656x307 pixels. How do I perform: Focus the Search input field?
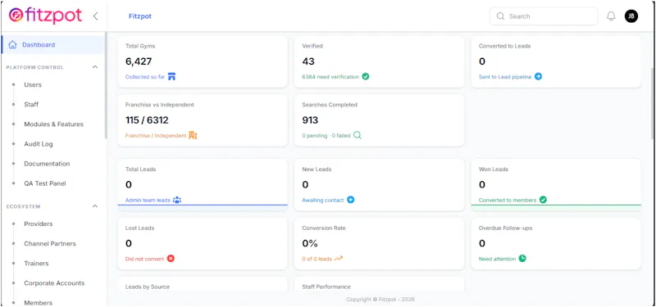click(544, 16)
